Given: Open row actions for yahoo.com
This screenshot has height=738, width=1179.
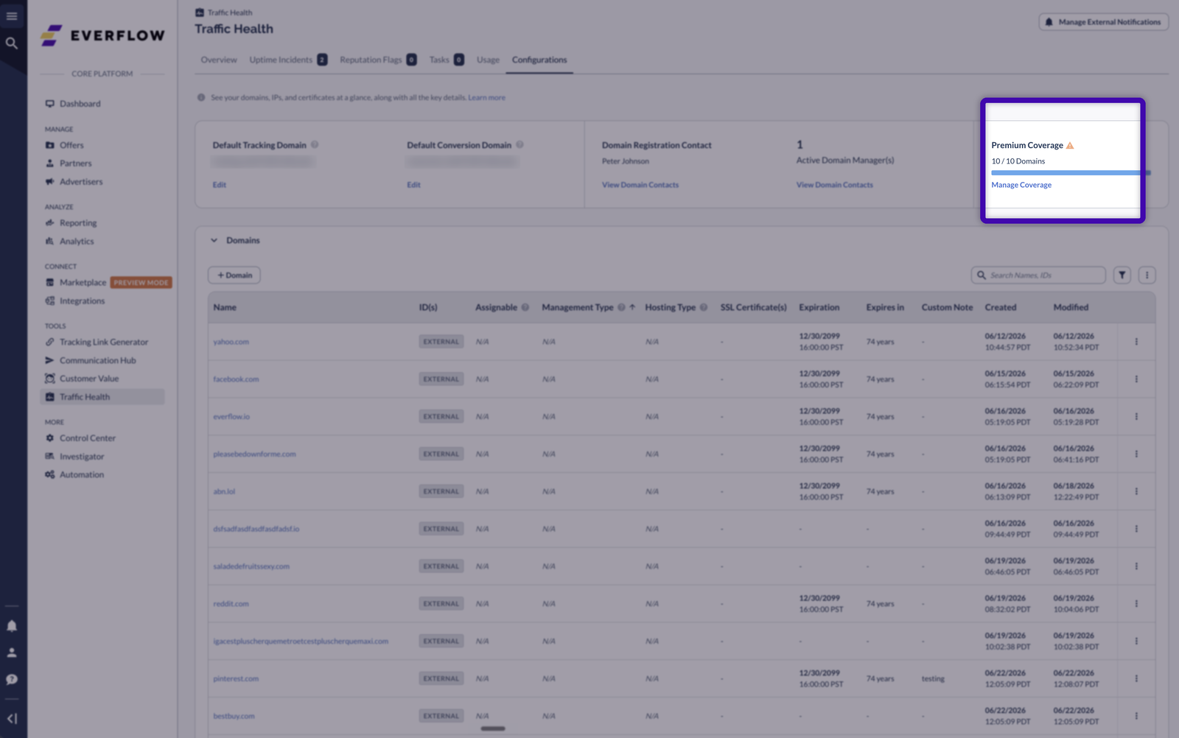Looking at the screenshot, I should pyautogui.click(x=1136, y=342).
